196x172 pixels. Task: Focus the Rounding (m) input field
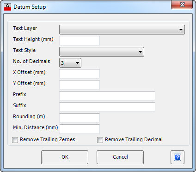(80, 118)
